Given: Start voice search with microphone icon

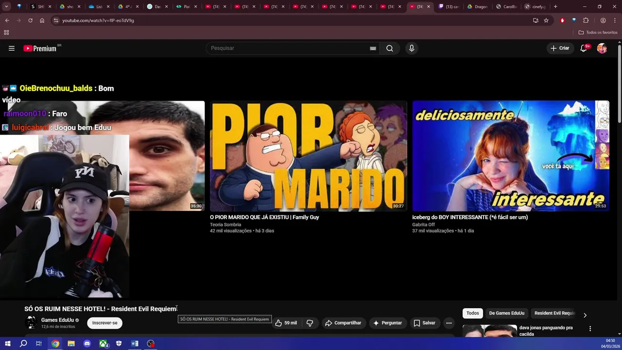Looking at the screenshot, I should (x=412, y=48).
